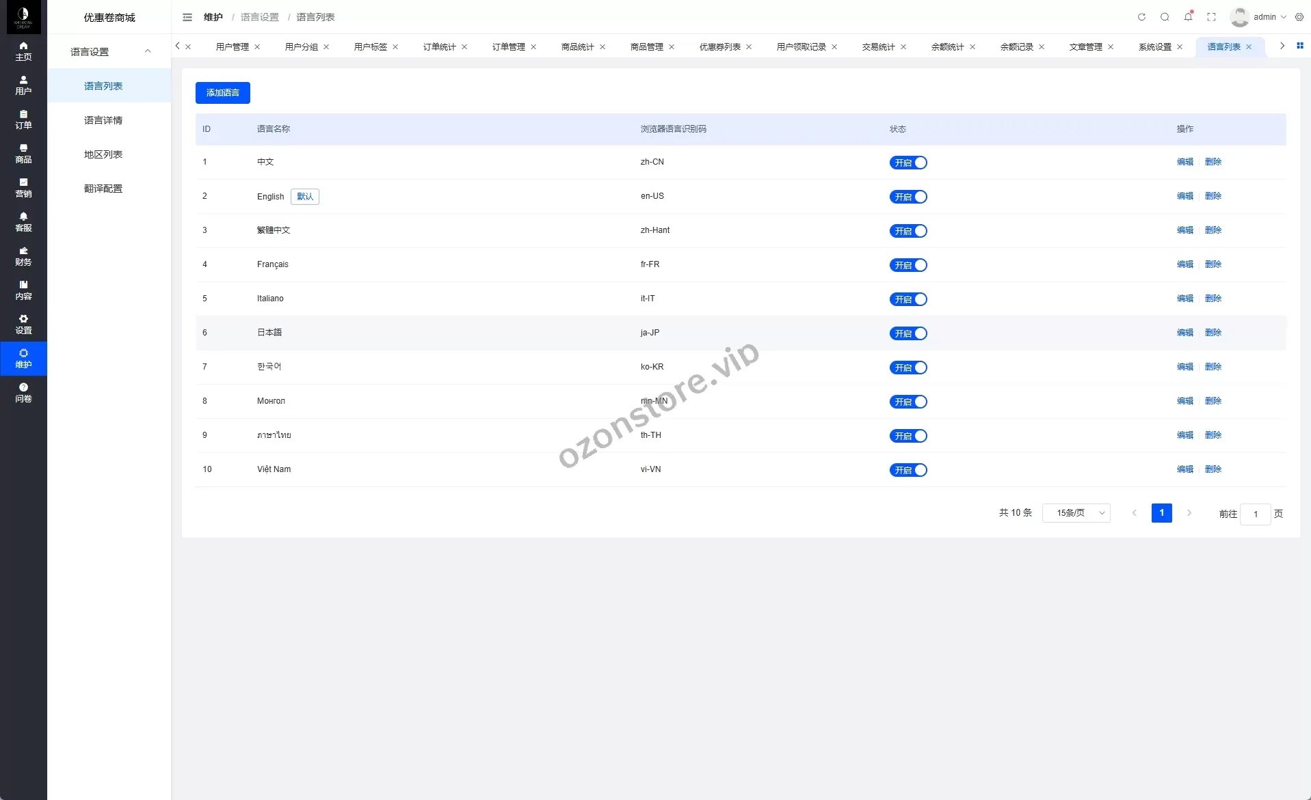Open the 15条/页 page size dropdown
This screenshot has width=1311, height=800.
click(x=1076, y=513)
